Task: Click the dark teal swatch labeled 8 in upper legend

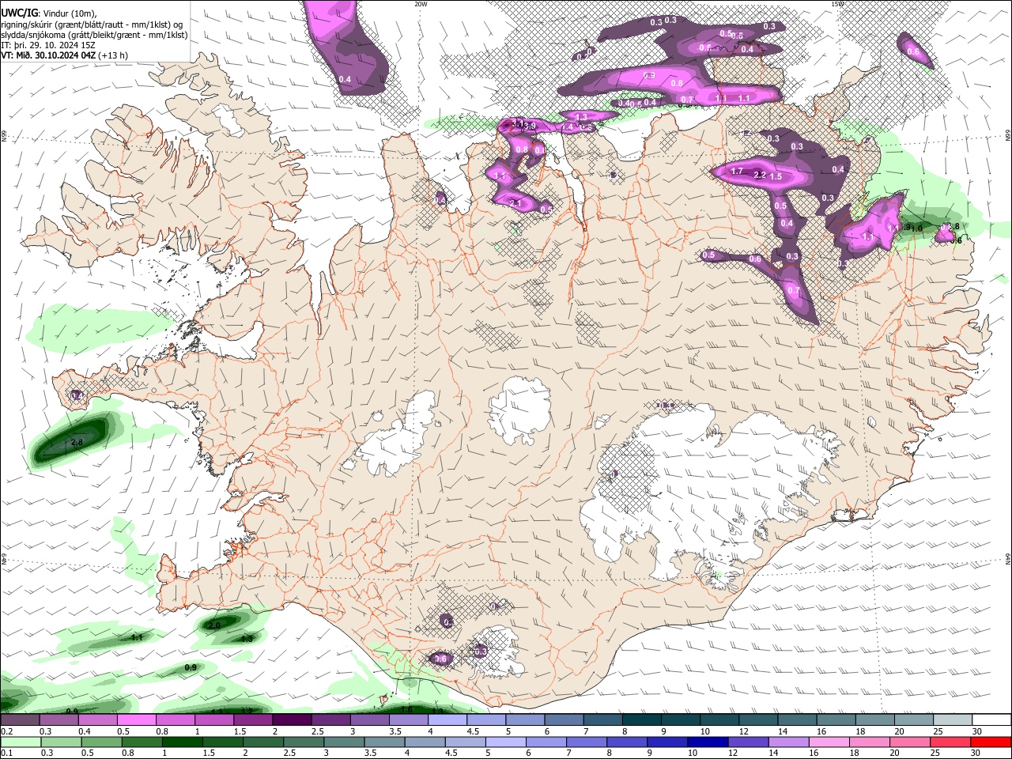Action: click(642, 720)
